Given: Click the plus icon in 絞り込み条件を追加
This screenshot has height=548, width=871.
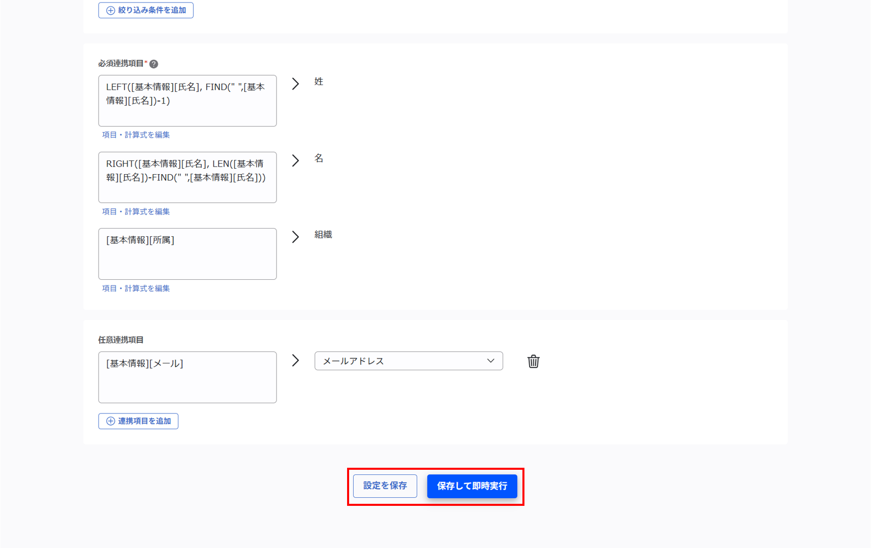Looking at the screenshot, I should [110, 10].
